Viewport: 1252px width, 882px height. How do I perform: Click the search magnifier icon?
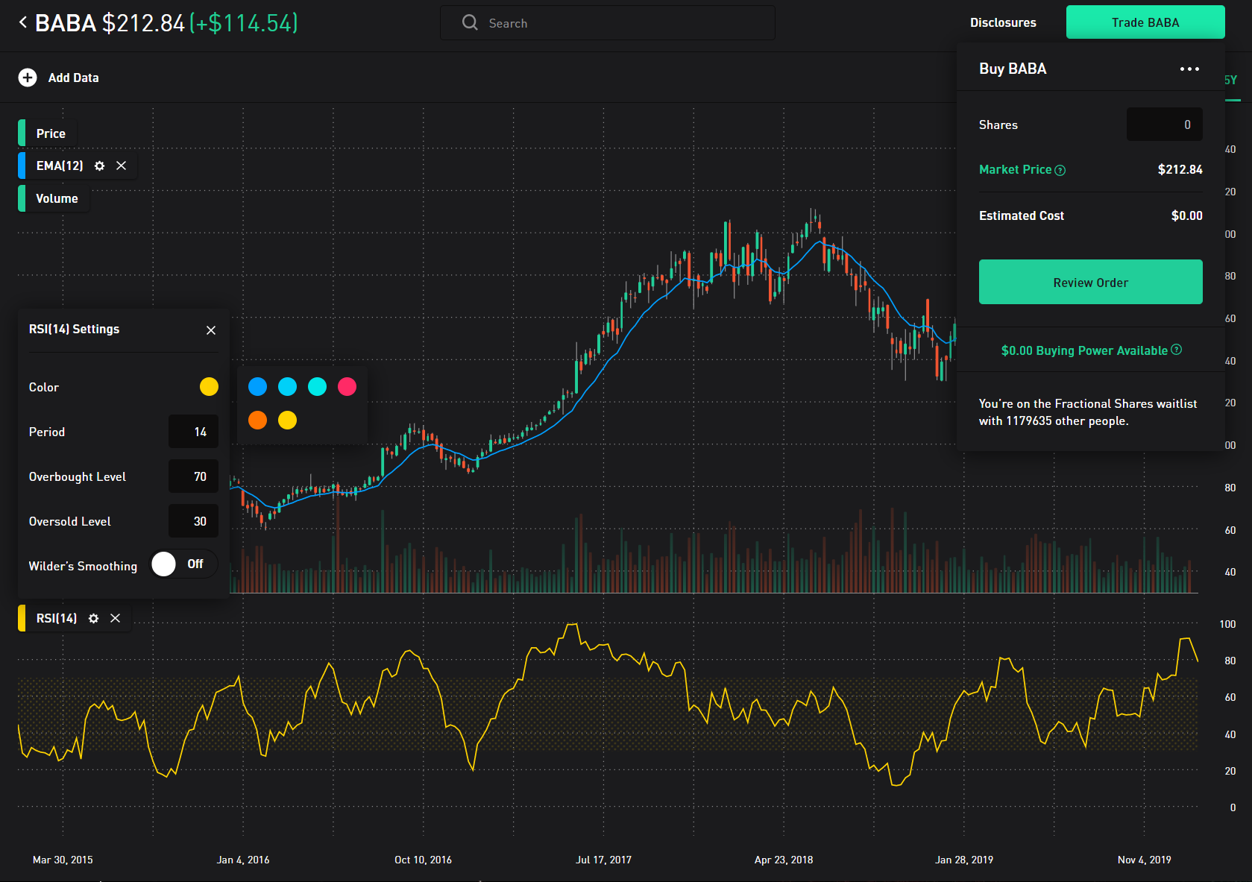pos(470,22)
